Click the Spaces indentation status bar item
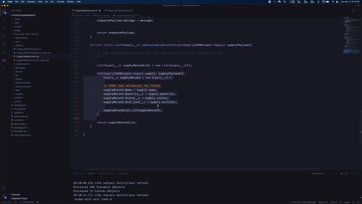The height and width of the screenshot is (204, 362). pos(323,202)
